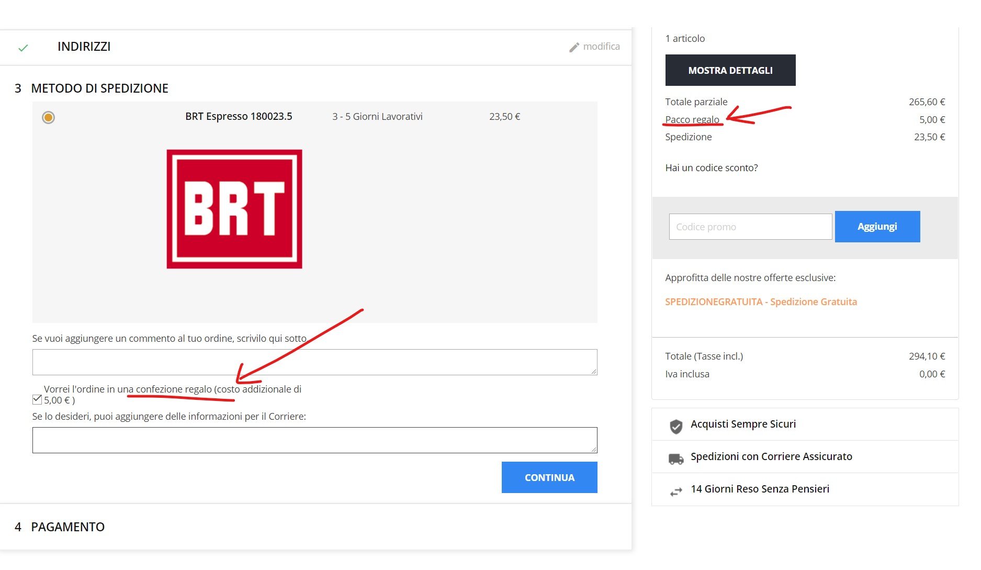
Task: Click the Iva inclusa label
Action: [687, 374]
